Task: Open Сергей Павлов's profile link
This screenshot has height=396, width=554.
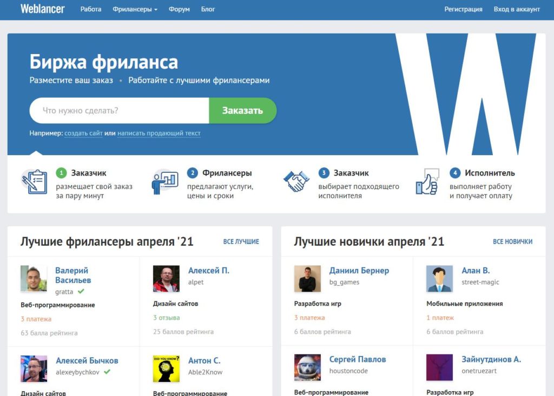Action: (x=358, y=359)
